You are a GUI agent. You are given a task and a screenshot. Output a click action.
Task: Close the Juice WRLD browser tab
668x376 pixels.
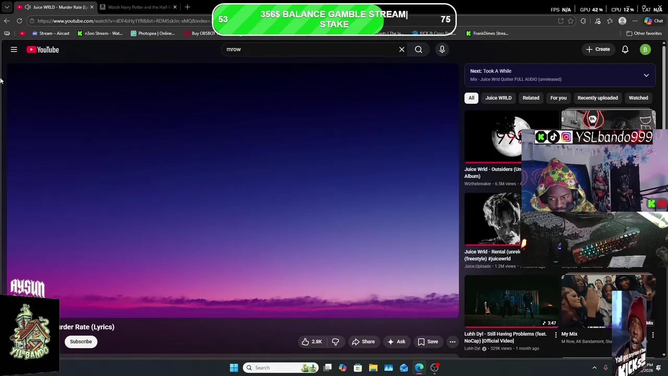click(91, 7)
